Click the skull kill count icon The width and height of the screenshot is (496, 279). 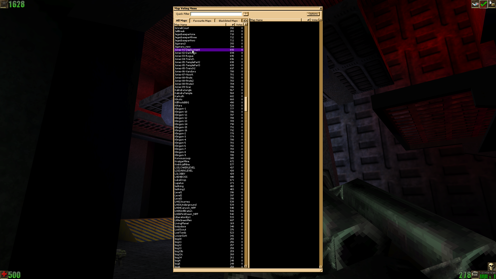(491, 266)
